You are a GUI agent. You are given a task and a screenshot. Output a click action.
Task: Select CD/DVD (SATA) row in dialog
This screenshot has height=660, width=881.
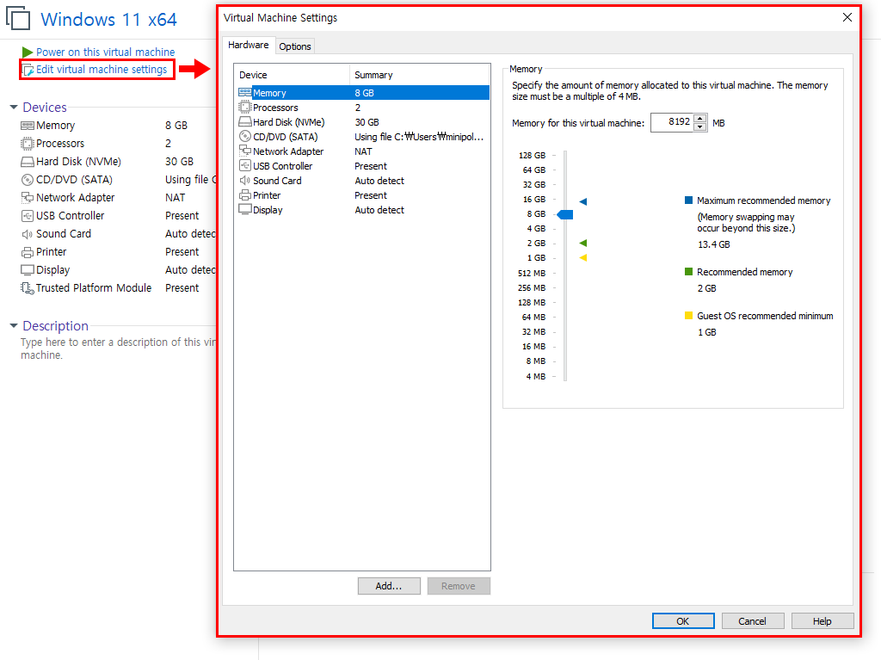363,137
